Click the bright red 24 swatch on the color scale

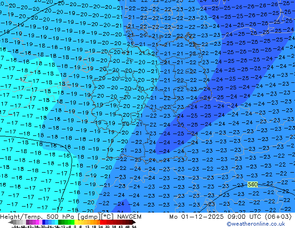click(101, 222)
